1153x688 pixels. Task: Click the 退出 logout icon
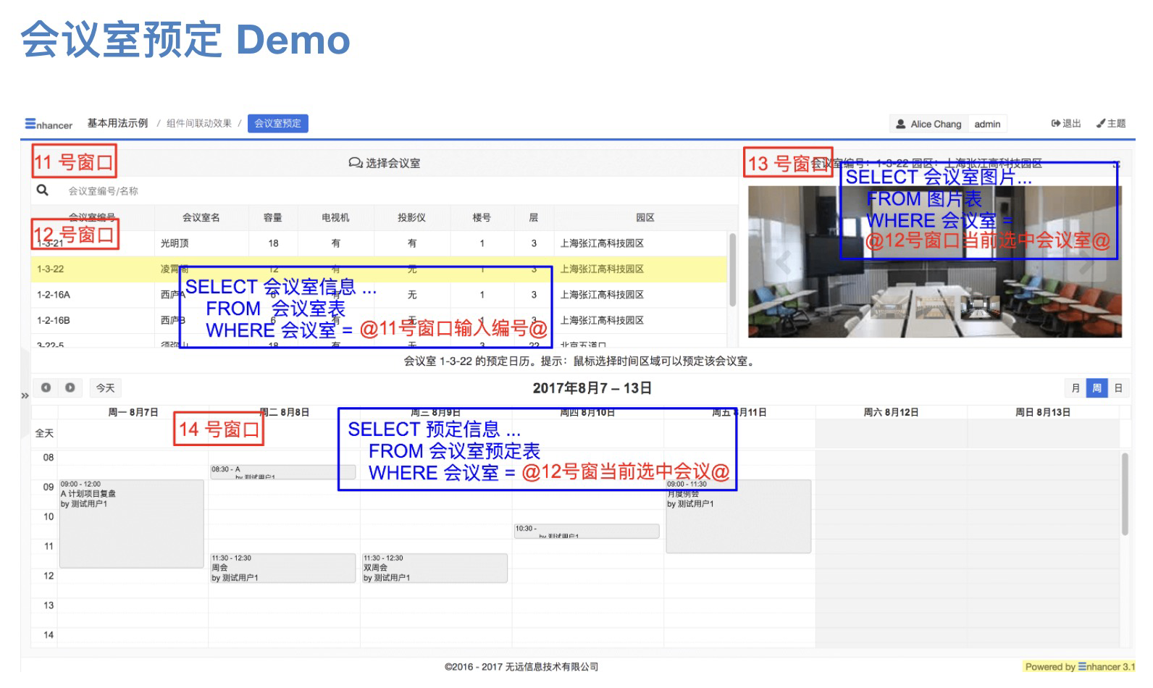pos(1056,123)
